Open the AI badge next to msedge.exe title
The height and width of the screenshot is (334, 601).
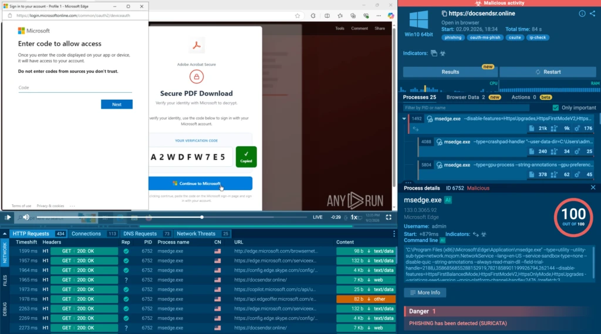pyautogui.click(x=448, y=200)
